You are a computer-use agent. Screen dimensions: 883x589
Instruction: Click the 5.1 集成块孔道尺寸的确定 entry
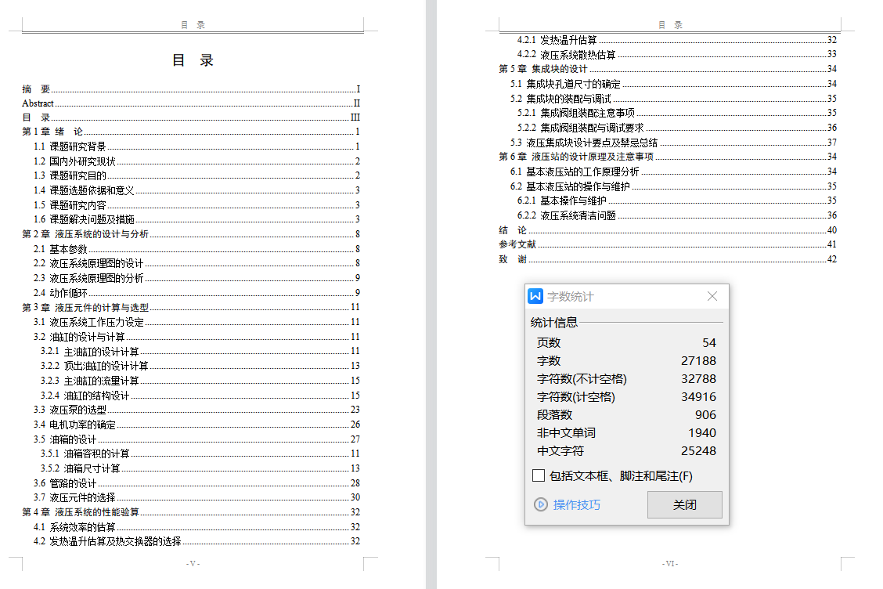tap(673, 84)
